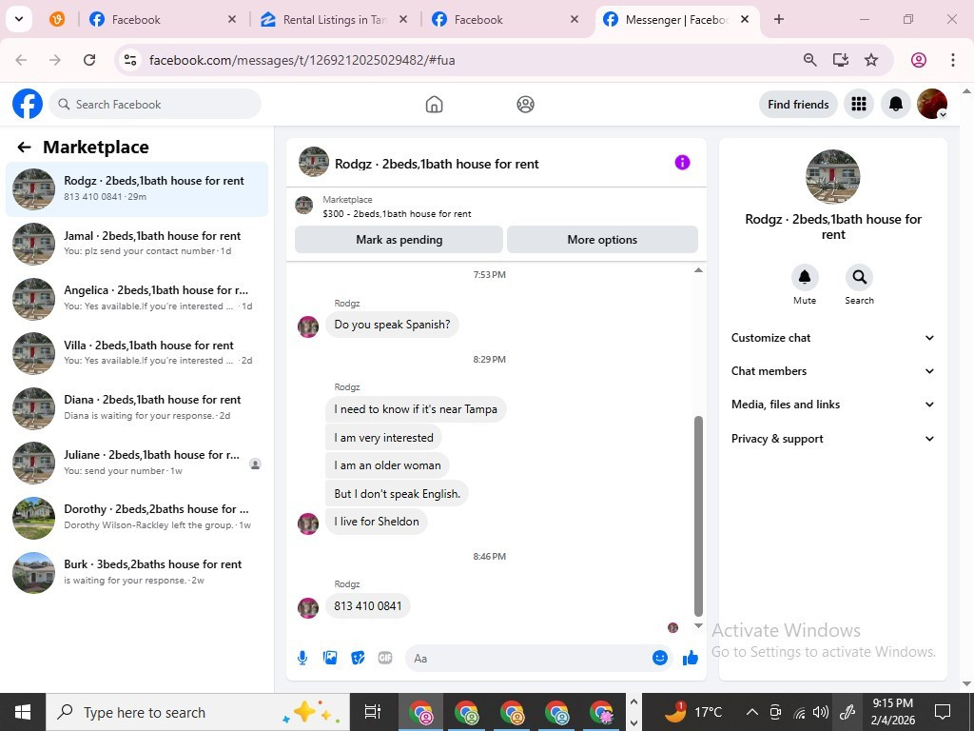Open Villa conversation in list
The height and width of the screenshot is (731, 974).
(137, 353)
